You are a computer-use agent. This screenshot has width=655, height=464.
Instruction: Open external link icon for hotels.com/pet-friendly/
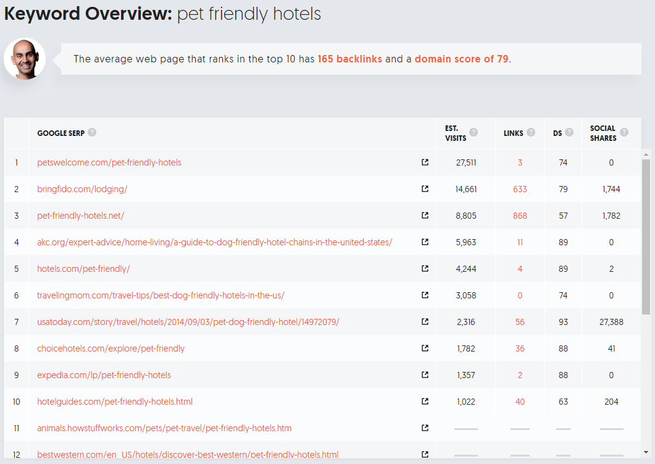click(425, 268)
